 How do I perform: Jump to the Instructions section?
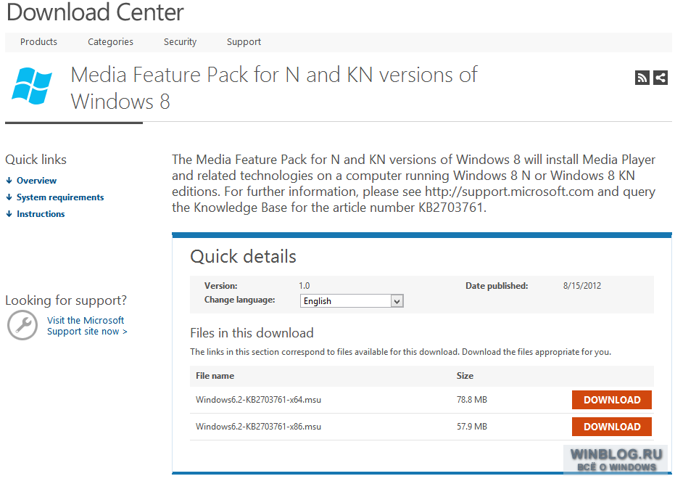[41, 214]
